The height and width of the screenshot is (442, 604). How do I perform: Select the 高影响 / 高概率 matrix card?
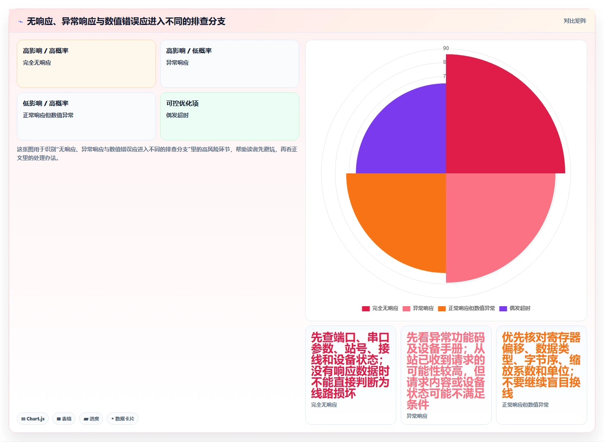pos(86,64)
